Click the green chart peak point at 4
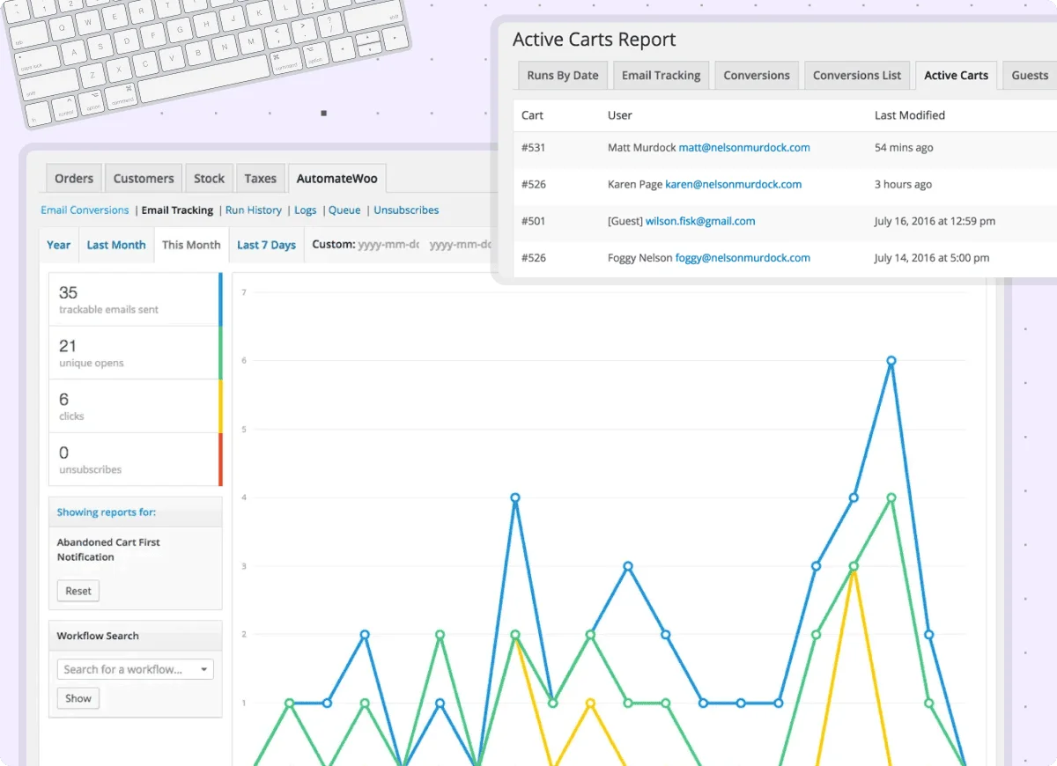1057x766 pixels. click(891, 497)
